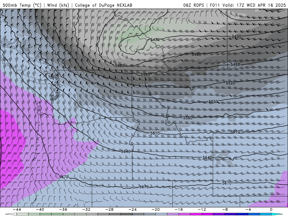Select the -32 value on temperature scale
The width and height of the screenshot is (288, 216).
(x=86, y=210)
